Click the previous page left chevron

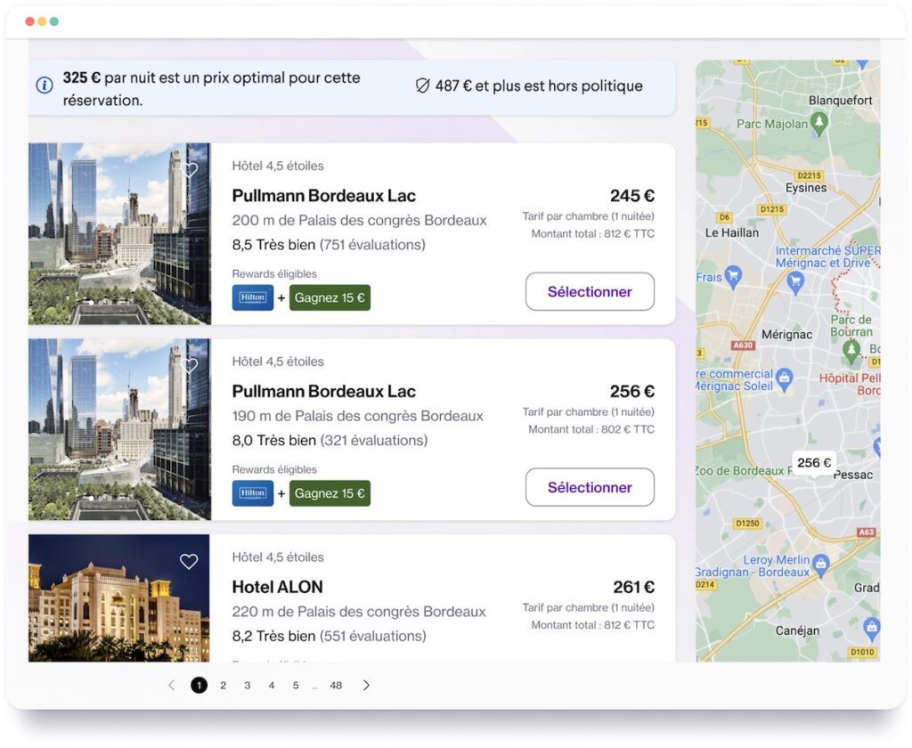(x=172, y=685)
